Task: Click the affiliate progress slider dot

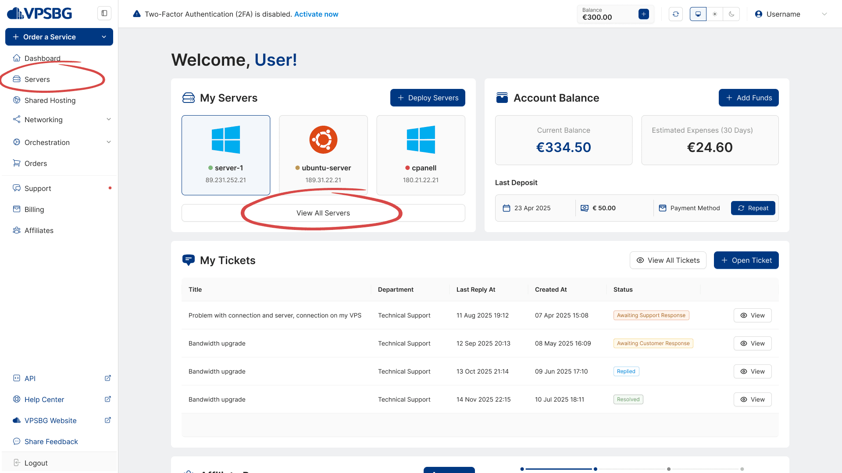Action: click(595, 469)
